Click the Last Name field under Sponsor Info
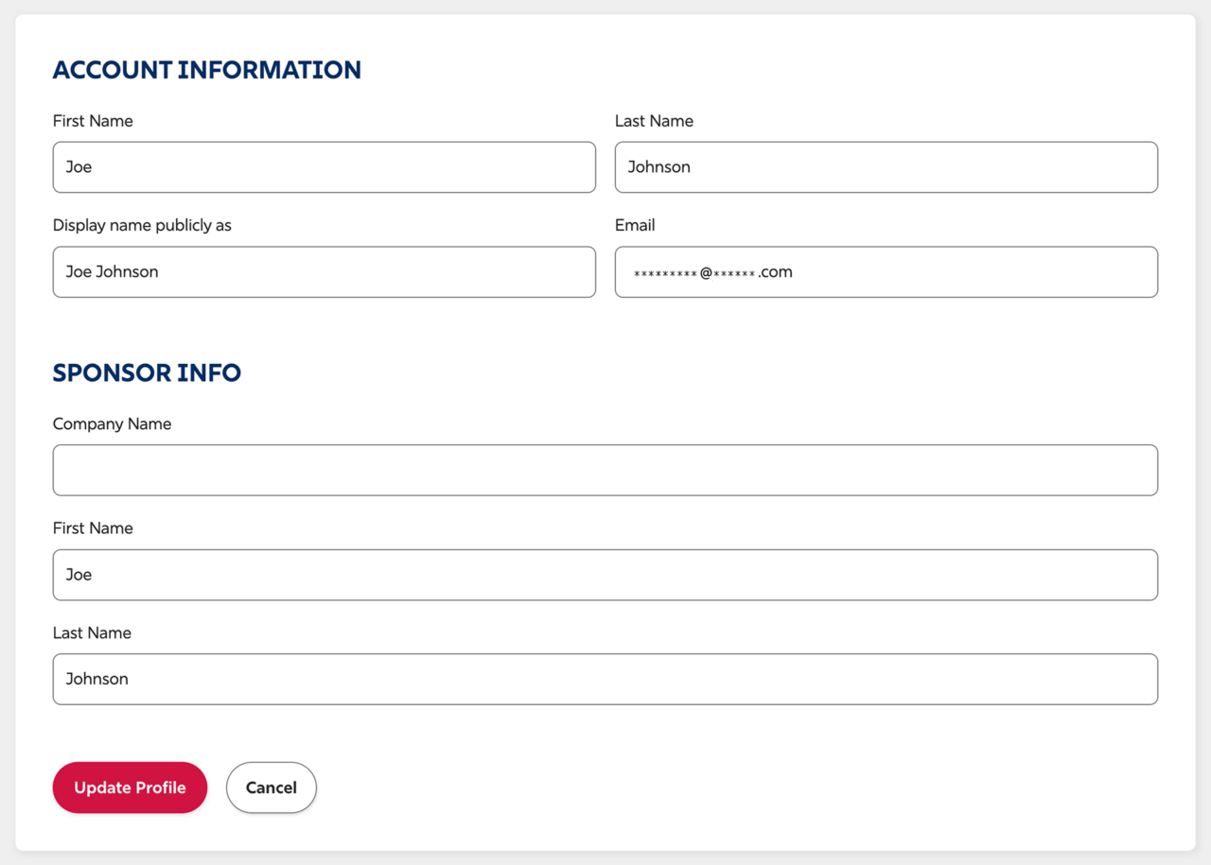This screenshot has width=1211, height=865. coord(605,679)
